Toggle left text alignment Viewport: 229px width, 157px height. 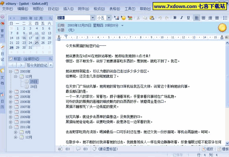pyautogui.click(x=197, y=18)
